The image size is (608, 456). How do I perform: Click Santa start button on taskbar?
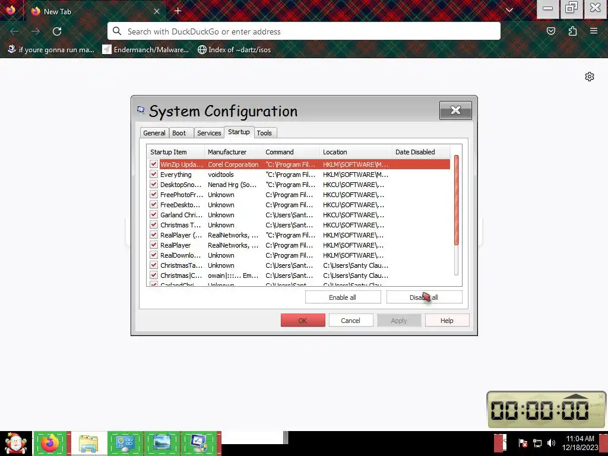point(16,443)
